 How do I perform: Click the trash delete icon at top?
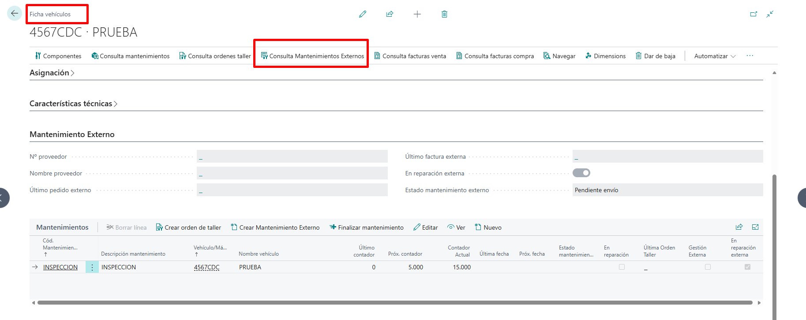tap(444, 14)
